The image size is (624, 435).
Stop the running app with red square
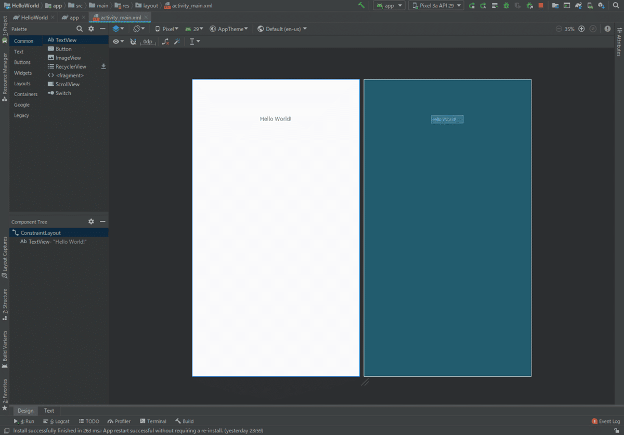click(x=541, y=6)
